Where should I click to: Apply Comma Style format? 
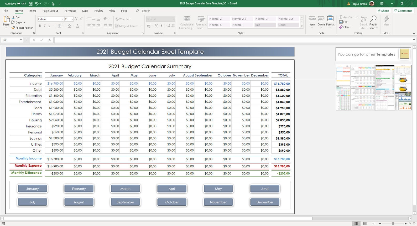coord(161,26)
